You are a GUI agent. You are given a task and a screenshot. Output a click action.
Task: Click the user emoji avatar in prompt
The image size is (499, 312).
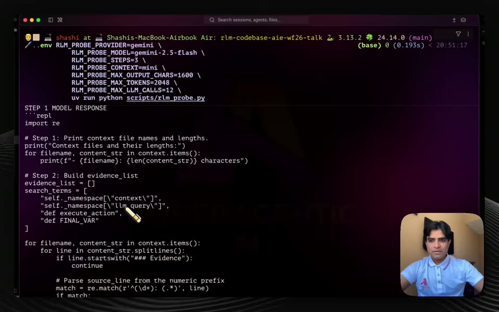tap(28, 37)
